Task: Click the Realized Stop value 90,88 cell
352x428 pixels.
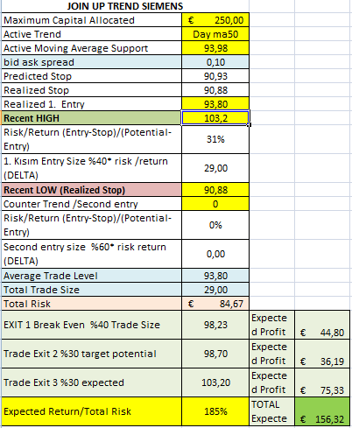Action: [215, 90]
